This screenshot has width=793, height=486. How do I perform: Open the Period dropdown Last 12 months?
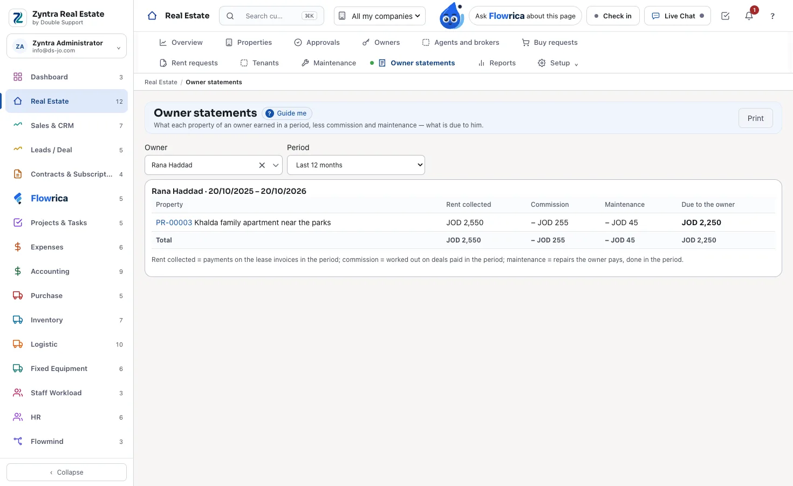[356, 165]
